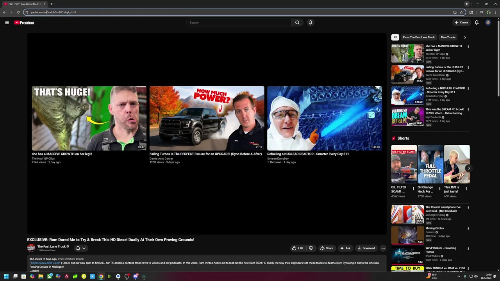The width and height of the screenshot is (500, 281).
Task: Open options for 'she has a MASSIVE GROWTH' sidebar video
Action: pyautogui.click(x=468, y=46)
